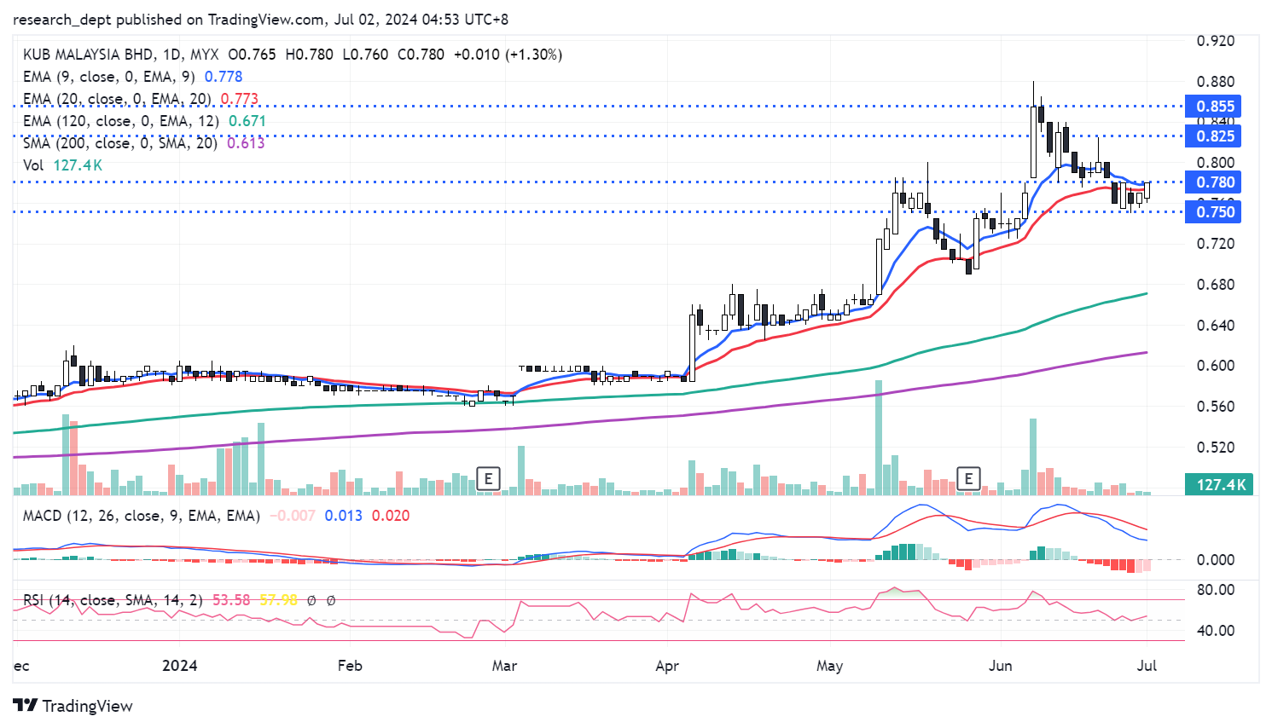The height and width of the screenshot is (728, 1272).
Task: Click the earnings E marker before June
Action: click(968, 478)
